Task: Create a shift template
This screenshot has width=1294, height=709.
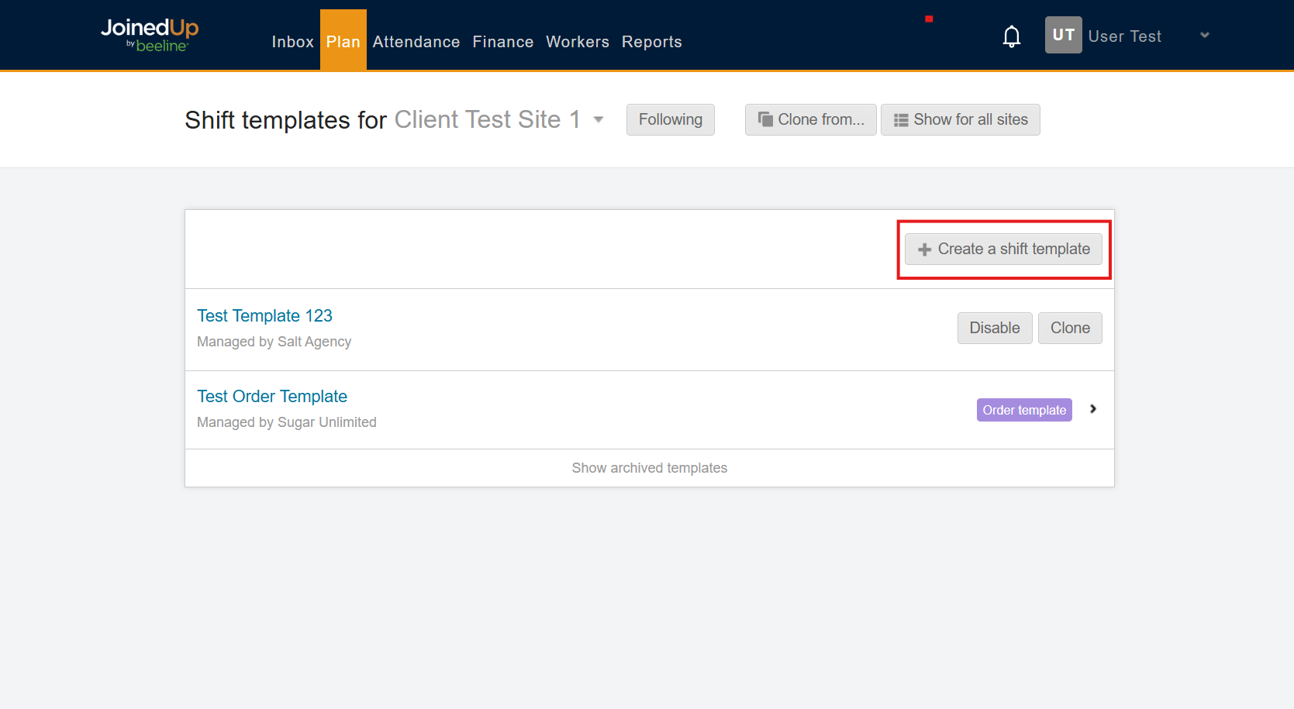Action: 1003,249
